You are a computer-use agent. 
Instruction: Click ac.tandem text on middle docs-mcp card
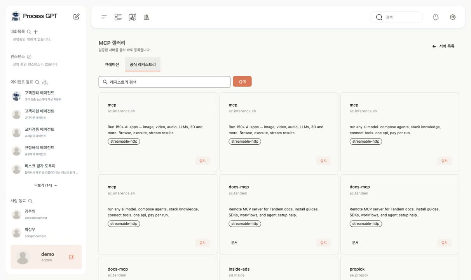[238, 193]
